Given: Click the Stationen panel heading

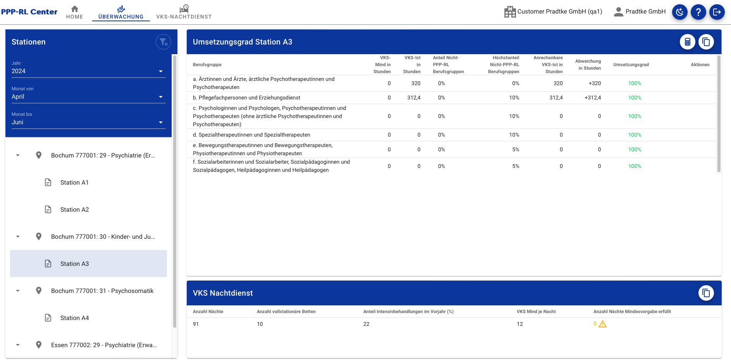Looking at the screenshot, I should (29, 42).
